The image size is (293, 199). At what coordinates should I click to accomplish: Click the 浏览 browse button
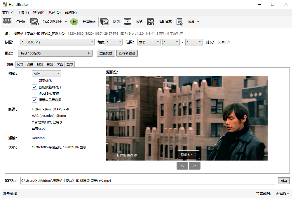pyautogui.click(x=284, y=181)
